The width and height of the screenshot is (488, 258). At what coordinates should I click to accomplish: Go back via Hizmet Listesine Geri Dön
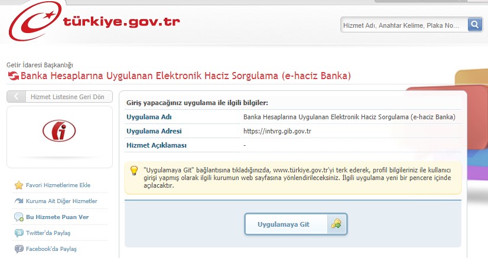pos(60,97)
